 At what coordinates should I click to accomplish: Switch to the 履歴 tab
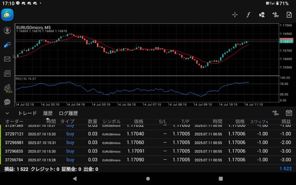tap(48, 113)
